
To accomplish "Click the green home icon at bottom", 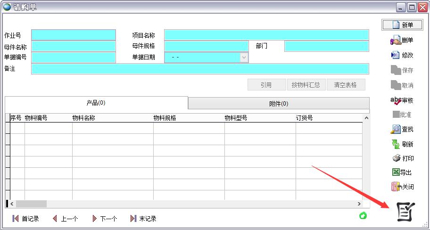I will coord(363,215).
